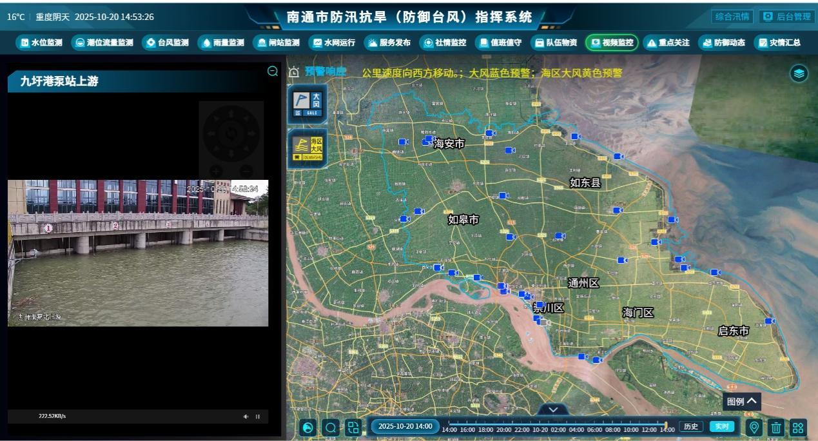The image size is (818, 441).
Task: Click the map location pin icon
Action: (x=754, y=427)
